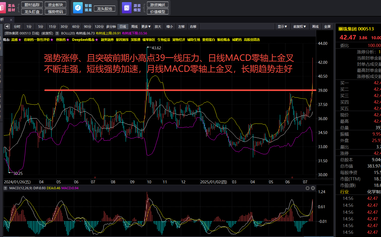Click the MACD indicator help question mark
Screen dimensions: 381x237
5,188
